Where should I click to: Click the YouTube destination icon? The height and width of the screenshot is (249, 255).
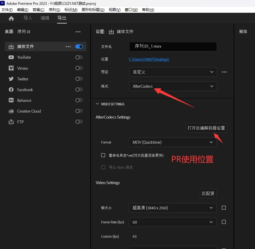(11, 57)
